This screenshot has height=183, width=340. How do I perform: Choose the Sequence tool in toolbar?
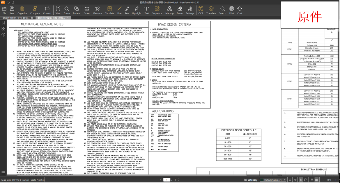click(x=157, y=10)
